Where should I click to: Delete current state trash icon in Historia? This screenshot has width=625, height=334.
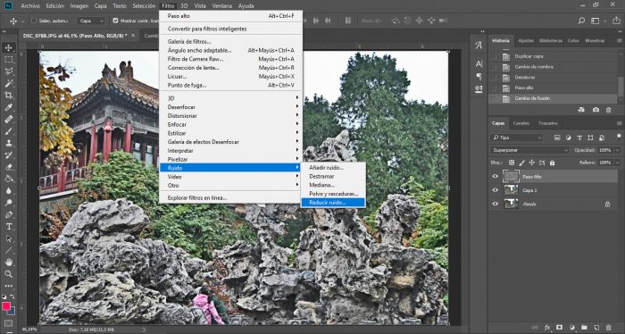coord(608,110)
